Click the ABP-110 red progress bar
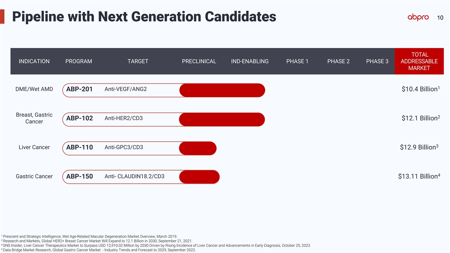The image size is (450, 253). coord(198,148)
